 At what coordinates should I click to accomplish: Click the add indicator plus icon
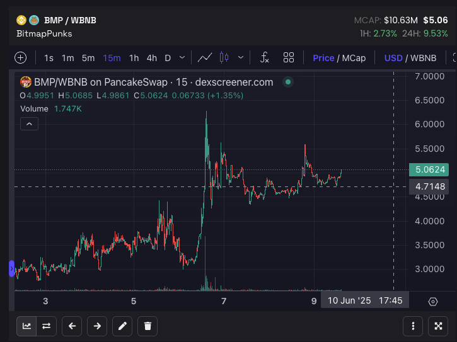point(20,58)
